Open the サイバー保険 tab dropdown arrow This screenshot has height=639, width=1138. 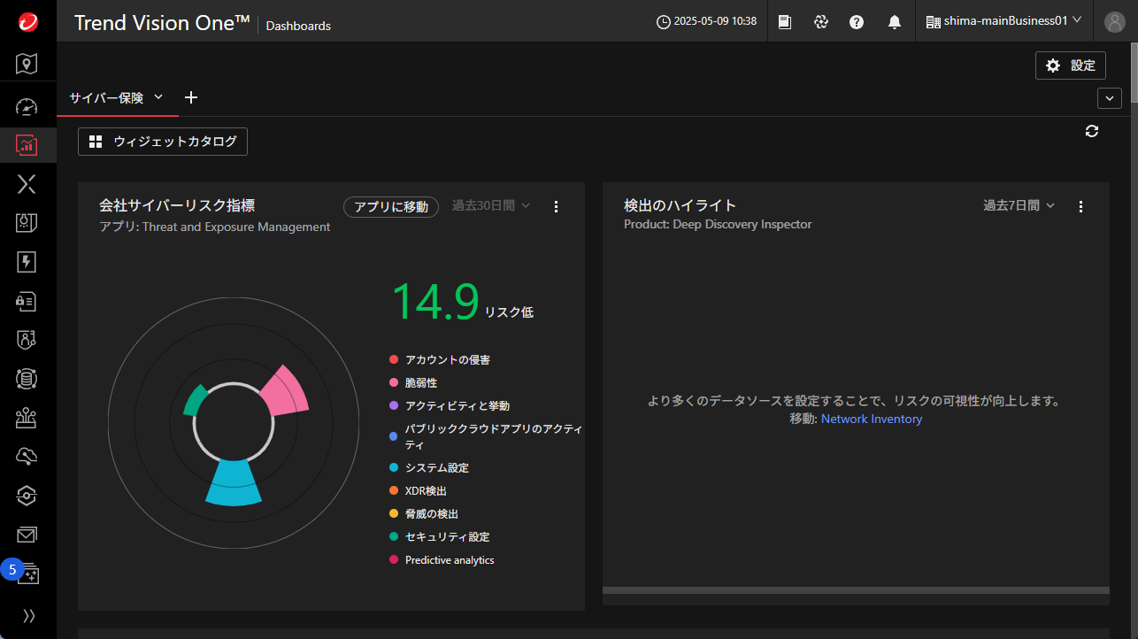158,97
